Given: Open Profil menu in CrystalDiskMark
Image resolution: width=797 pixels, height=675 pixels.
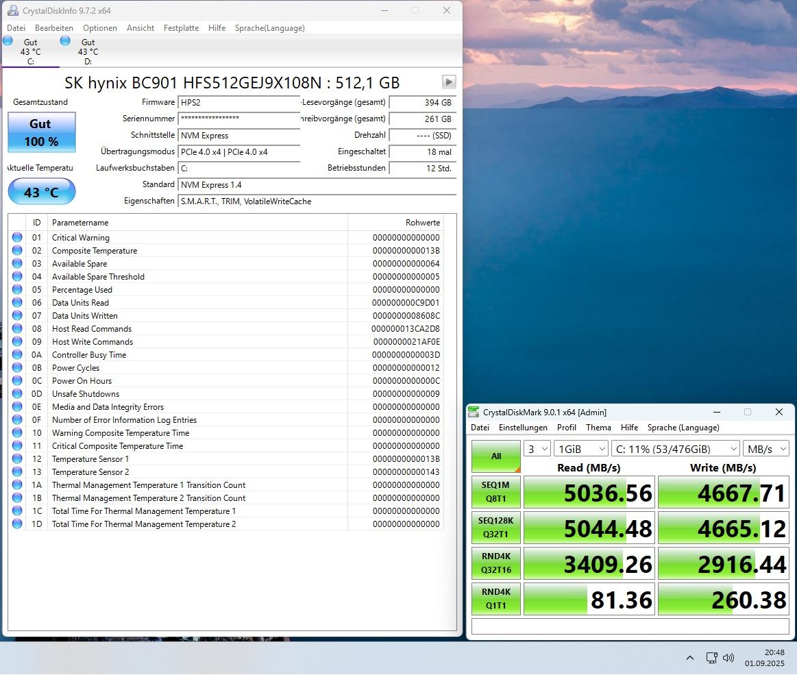Looking at the screenshot, I should click(567, 428).
